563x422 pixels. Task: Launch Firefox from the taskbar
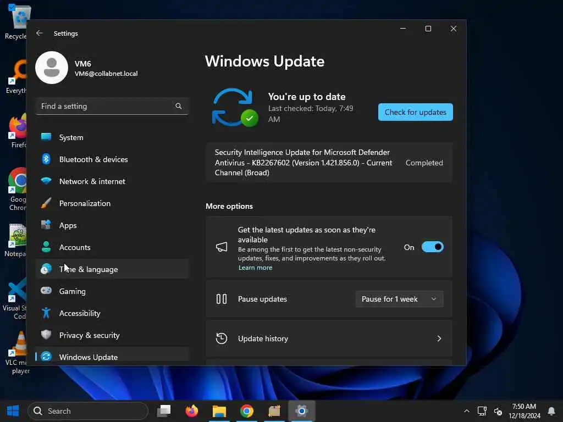pos(192,411)
